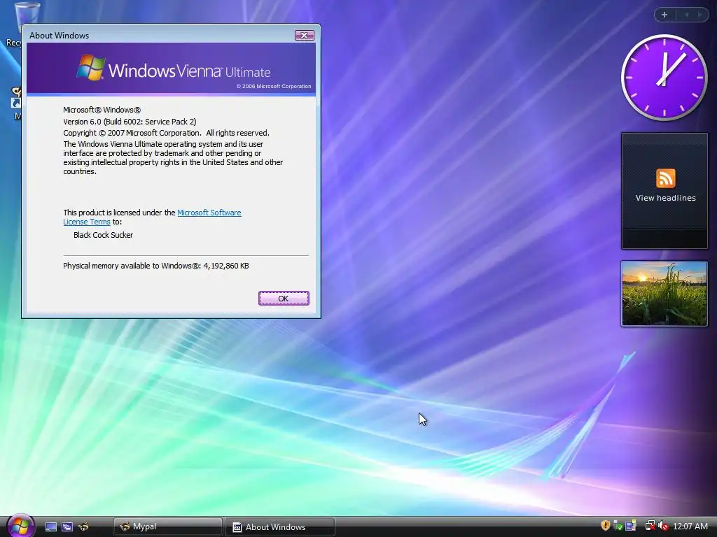717x537 pixels.
Task: Click the Switch between windows quick launch icon
Action: click(x=67, y=527)
